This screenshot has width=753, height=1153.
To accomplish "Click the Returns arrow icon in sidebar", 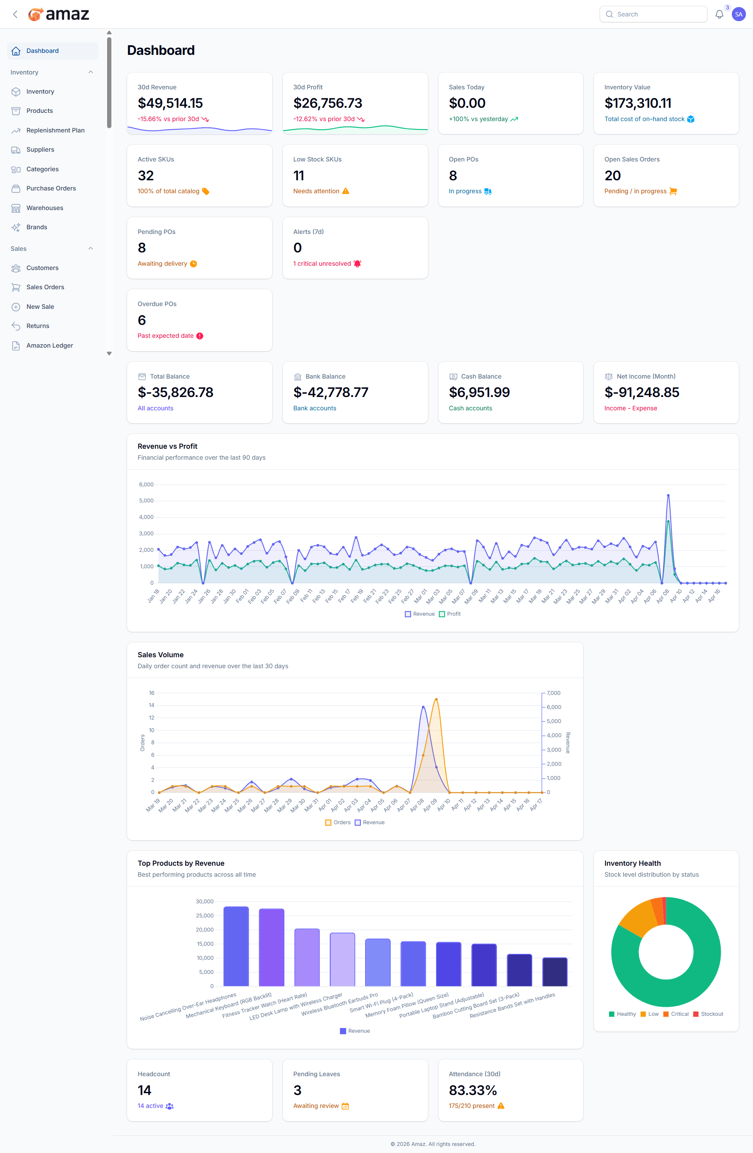I will [16, 326].
